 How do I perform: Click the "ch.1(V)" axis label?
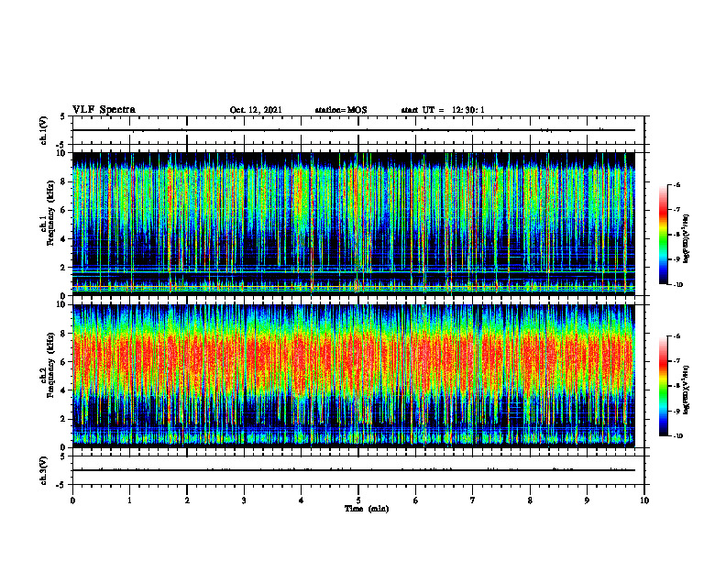click(44, 130)
